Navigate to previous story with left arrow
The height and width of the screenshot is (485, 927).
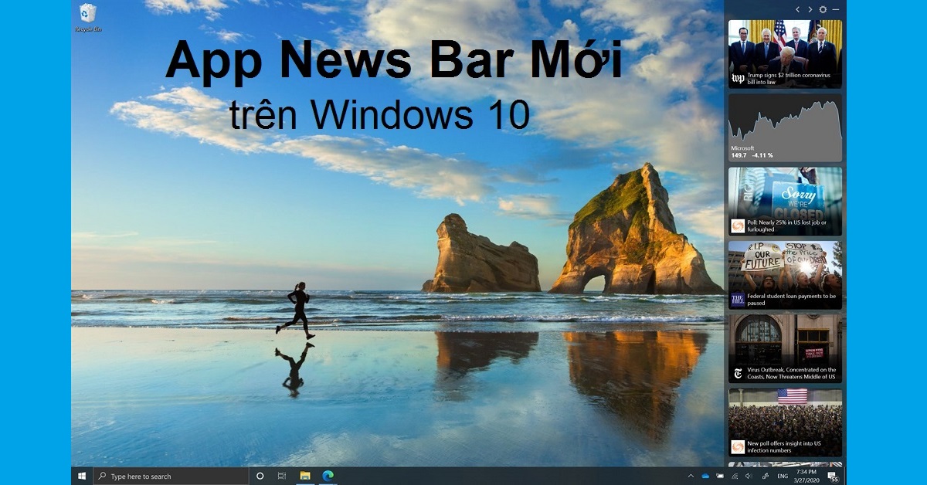pos(798,9)
